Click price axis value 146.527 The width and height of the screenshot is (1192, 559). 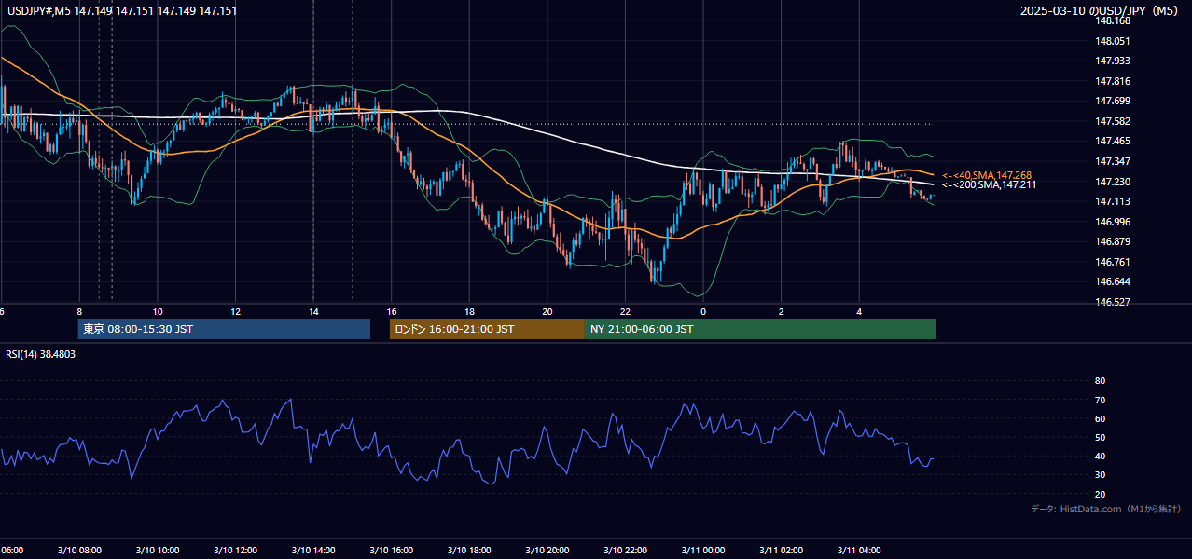click(x=1112, y=302)
